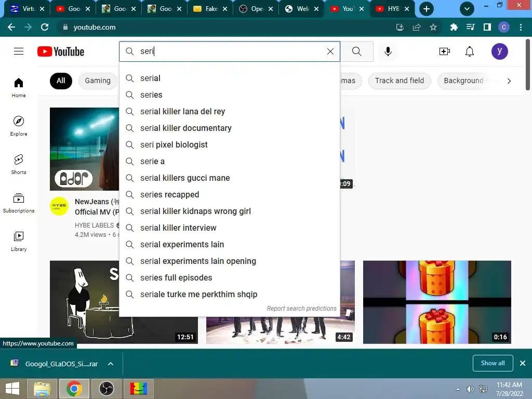The width and height of the screenshot is (532, 399).
Task: Reload the page
Action: (45, 27)
